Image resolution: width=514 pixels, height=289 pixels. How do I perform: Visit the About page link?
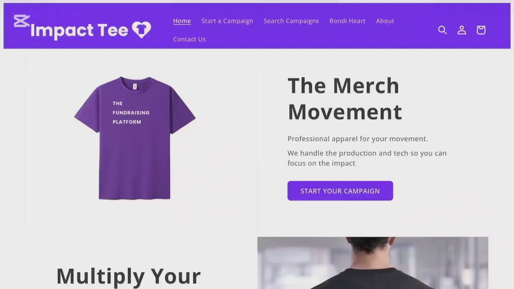pos(385,21)
